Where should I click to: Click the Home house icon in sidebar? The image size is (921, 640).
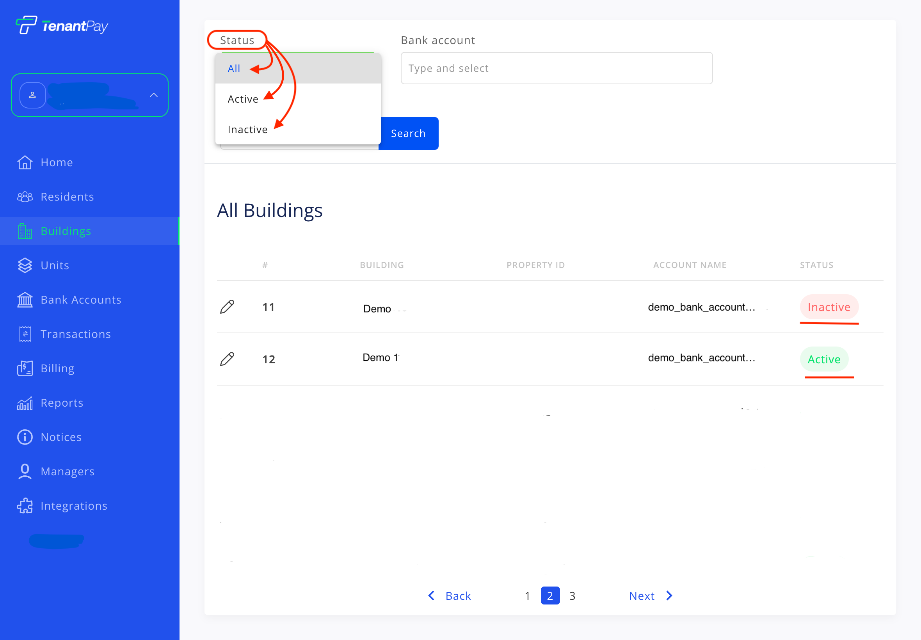[x=25, y=162]
